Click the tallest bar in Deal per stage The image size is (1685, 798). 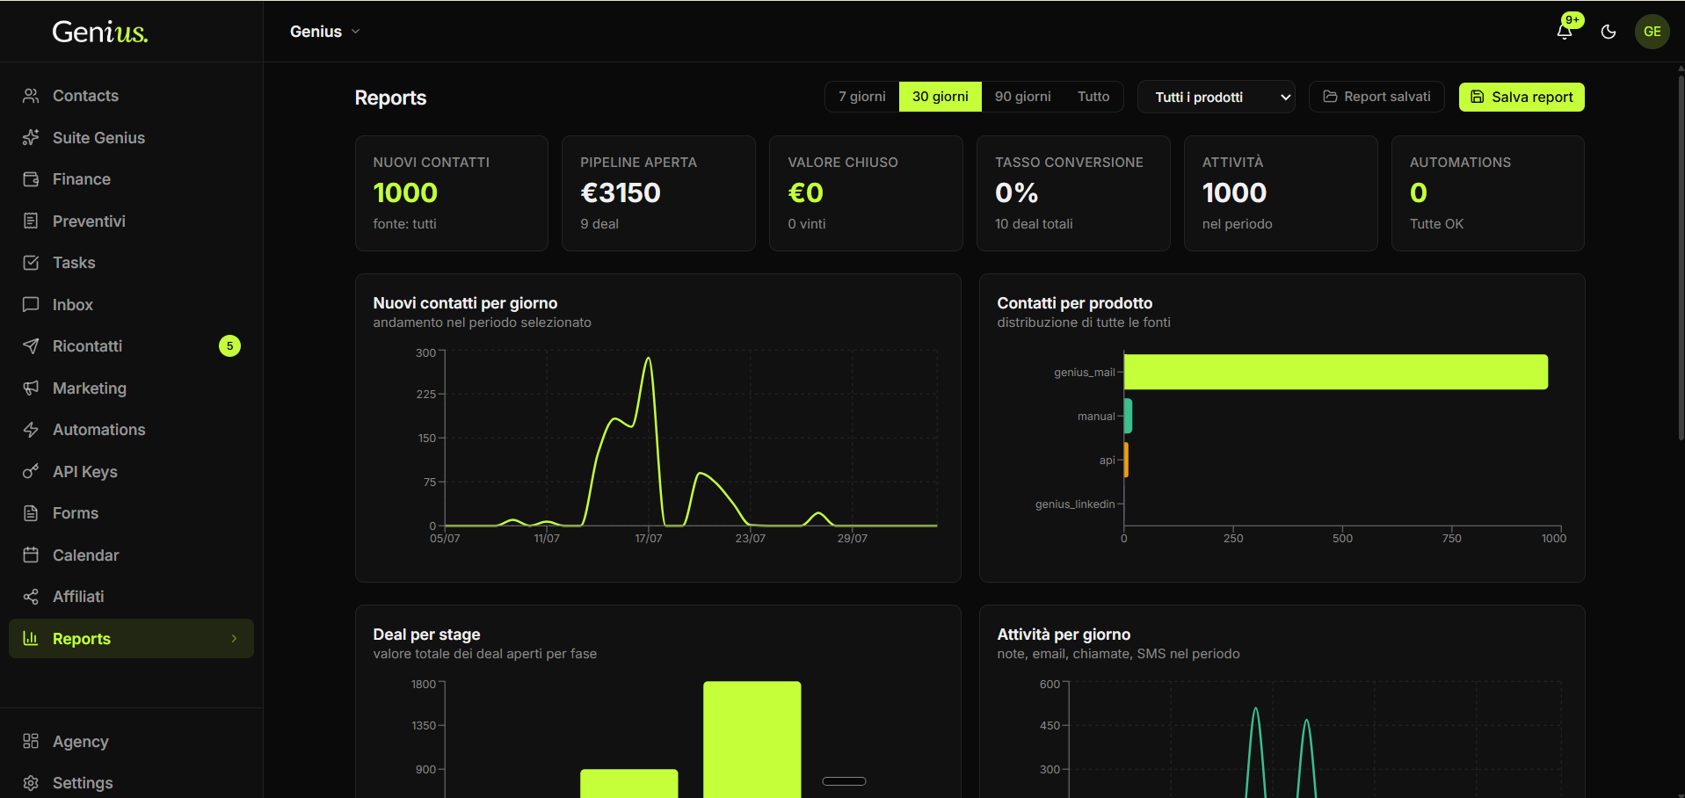coord(752,739)
